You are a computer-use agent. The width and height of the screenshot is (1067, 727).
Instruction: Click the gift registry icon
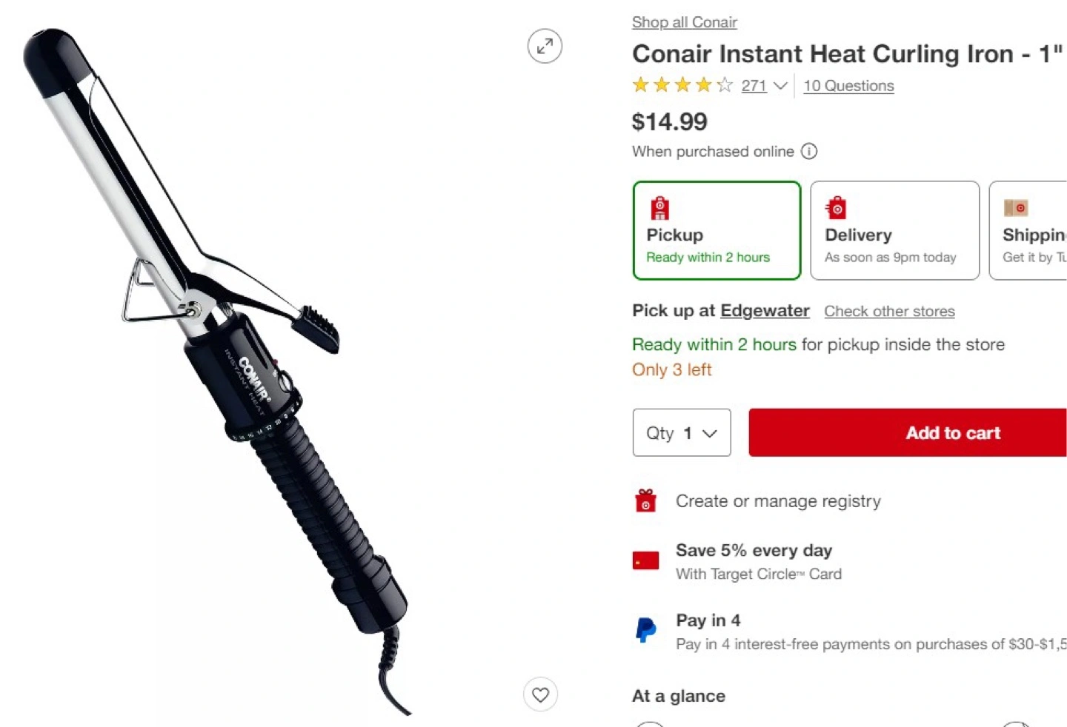(x=645, y=501)
